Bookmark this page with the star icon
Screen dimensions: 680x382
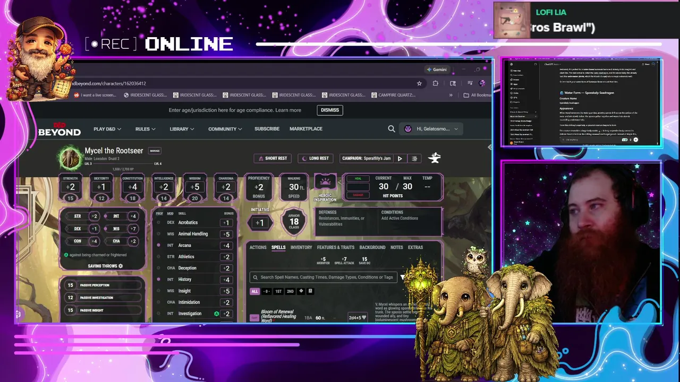[x=419, y=83]
